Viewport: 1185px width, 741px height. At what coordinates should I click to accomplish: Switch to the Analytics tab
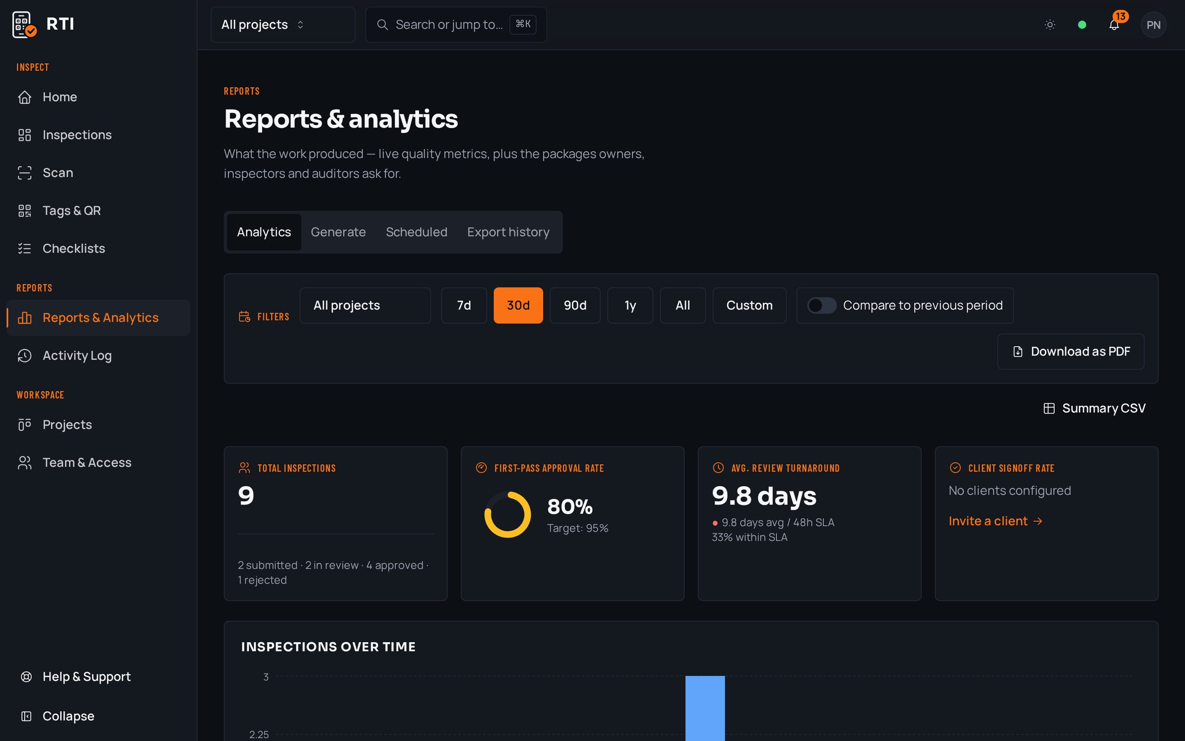tap(264, 232)
